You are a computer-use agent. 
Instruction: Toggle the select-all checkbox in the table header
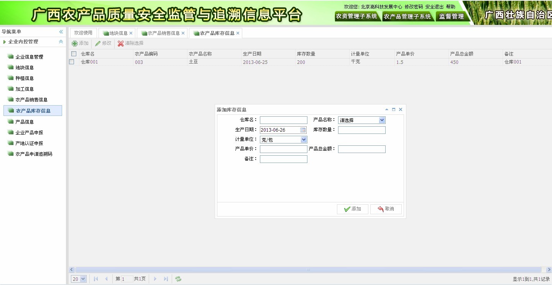point(74,54)
